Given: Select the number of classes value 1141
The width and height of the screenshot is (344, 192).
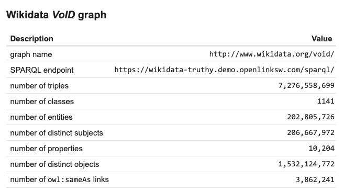Looking at the screenshot, I should click(326, 101).
